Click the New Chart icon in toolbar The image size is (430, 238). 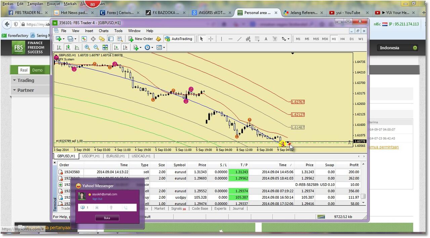coord(59,39)
